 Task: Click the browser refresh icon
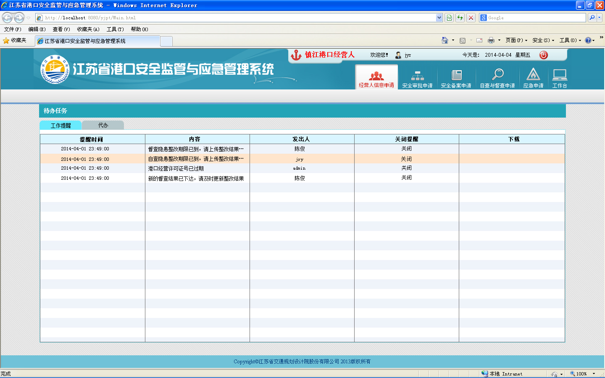click(460, 18)
